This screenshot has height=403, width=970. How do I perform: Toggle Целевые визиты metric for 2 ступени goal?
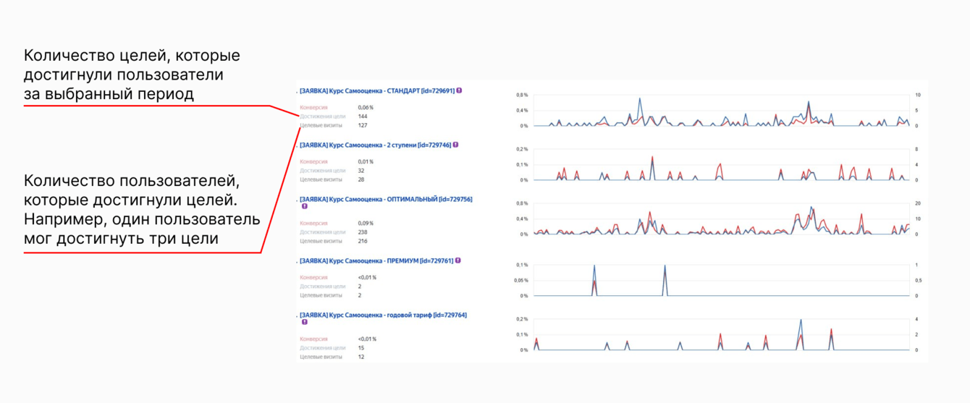point(321,179)
